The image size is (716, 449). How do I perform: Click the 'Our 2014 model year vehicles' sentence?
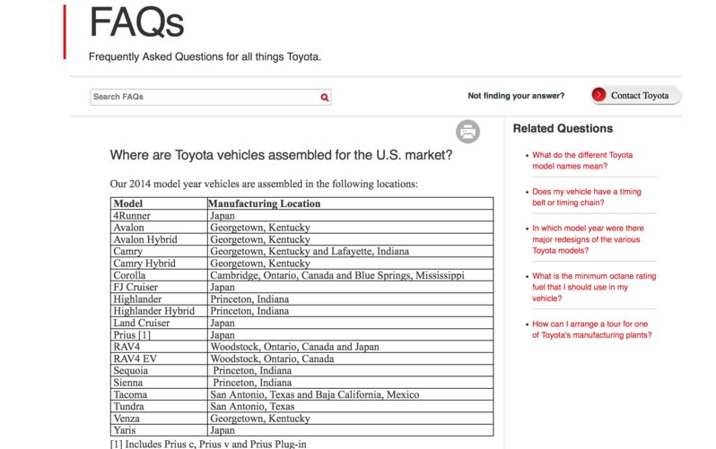(x=264, y=184)
